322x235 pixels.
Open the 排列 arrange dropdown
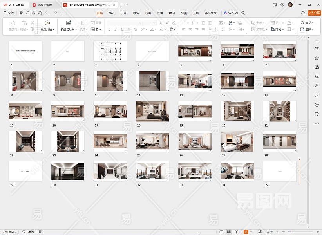[279, 29]
